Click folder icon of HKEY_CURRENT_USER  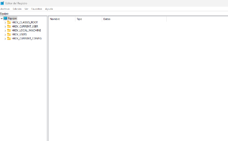[9, 26]
